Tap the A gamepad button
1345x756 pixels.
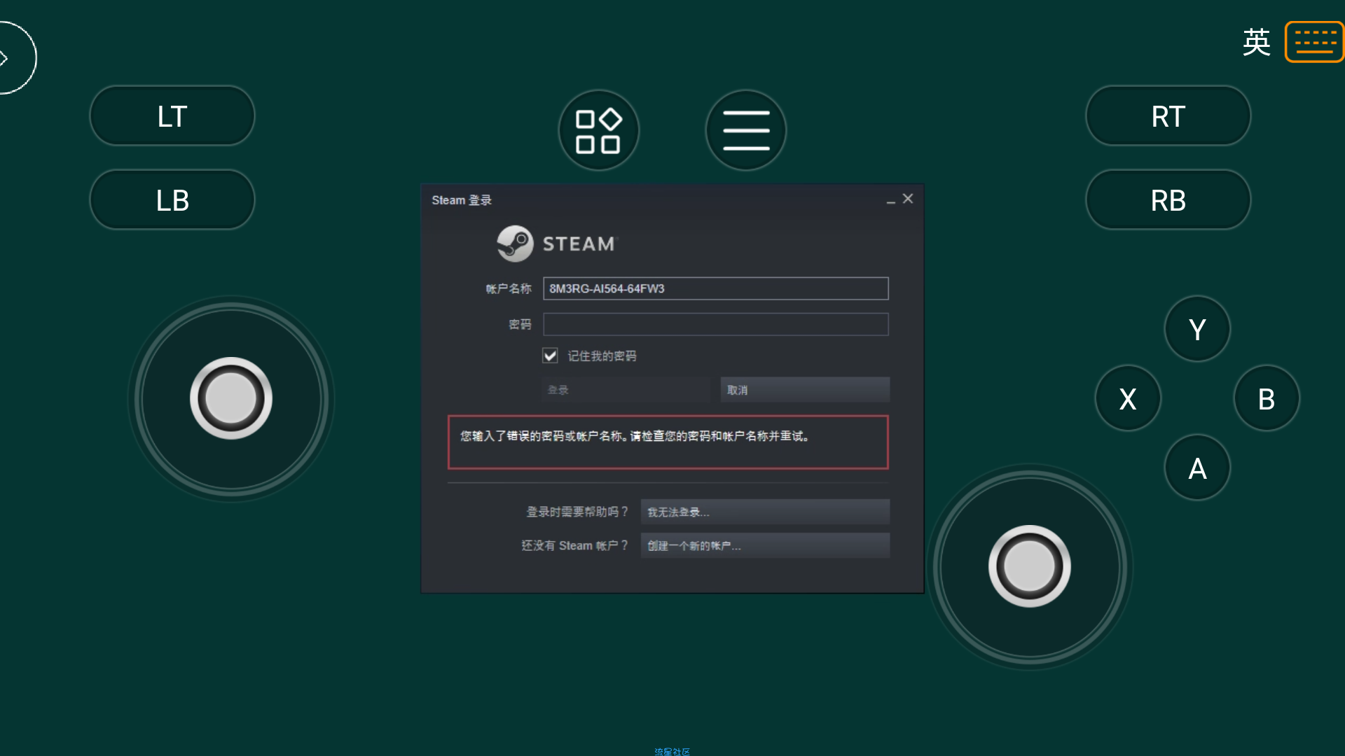click(1197, 468)
